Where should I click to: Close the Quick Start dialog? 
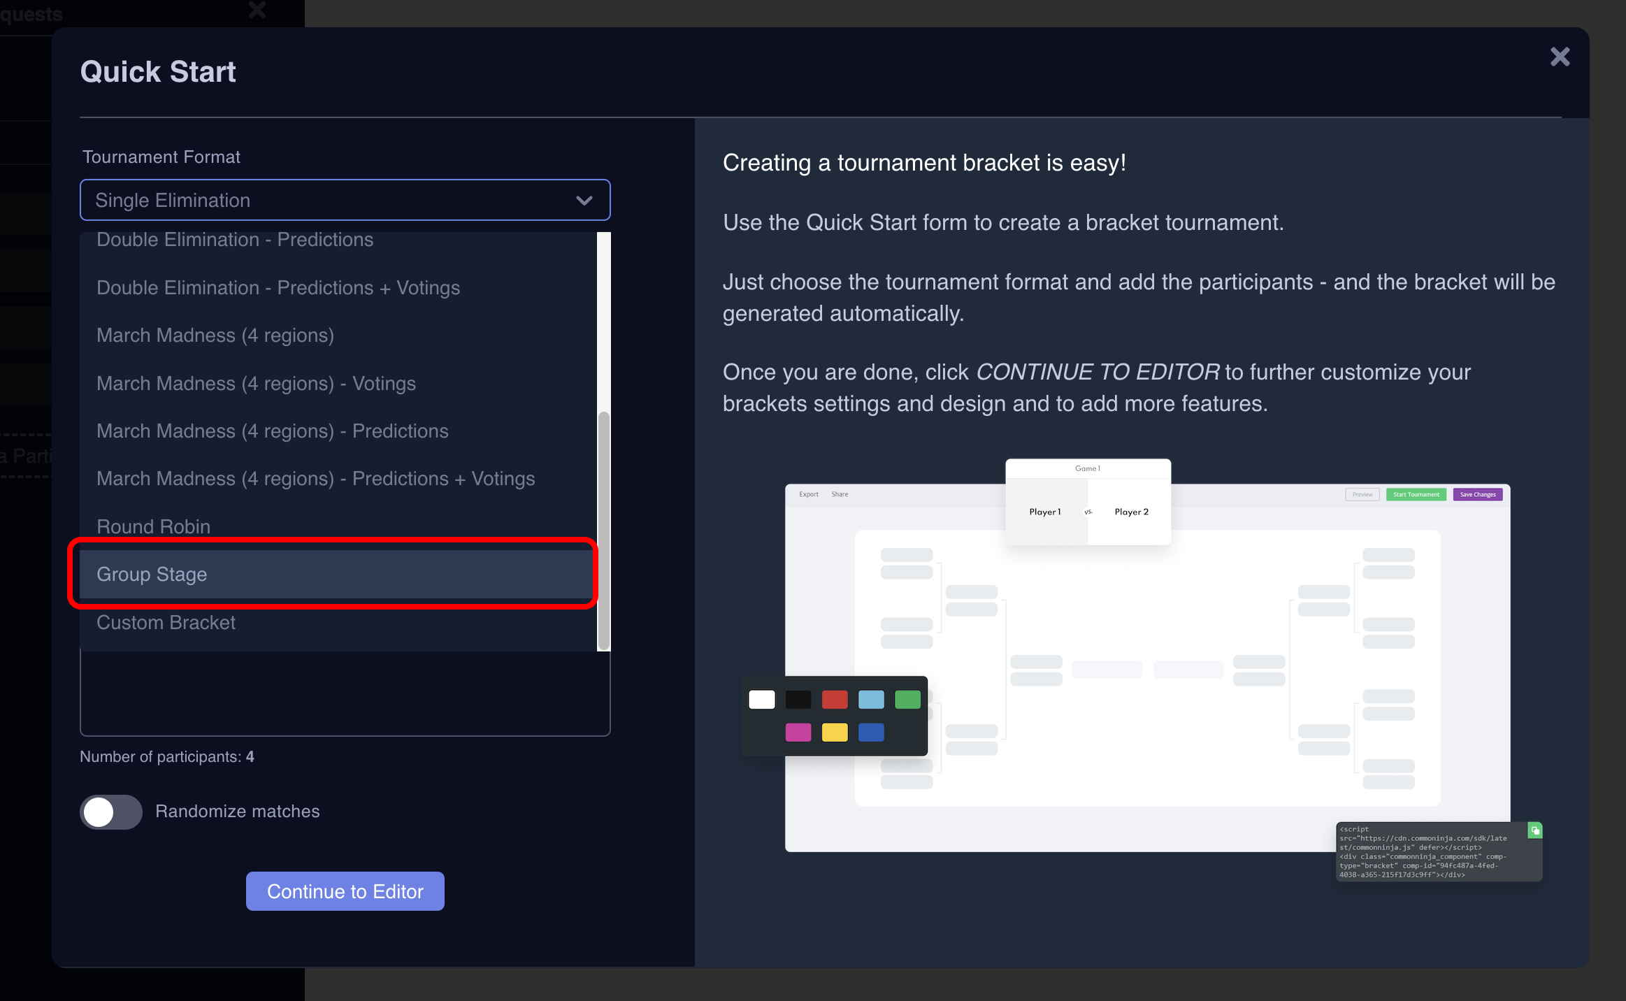coord(1560,57)
